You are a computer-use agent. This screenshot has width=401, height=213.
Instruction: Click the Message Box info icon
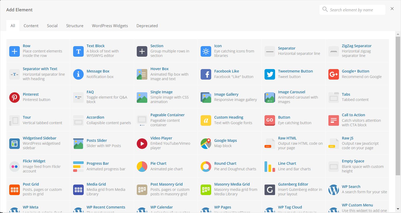tap(78, 74)
